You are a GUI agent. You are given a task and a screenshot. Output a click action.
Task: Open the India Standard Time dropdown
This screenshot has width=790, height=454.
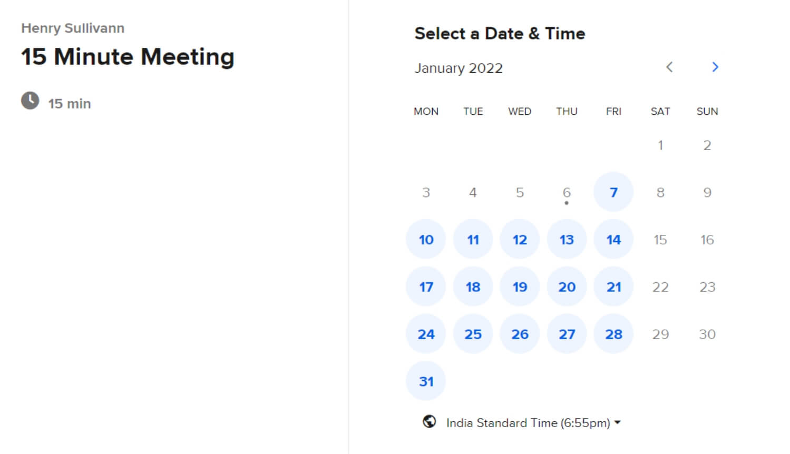[533, 422]
